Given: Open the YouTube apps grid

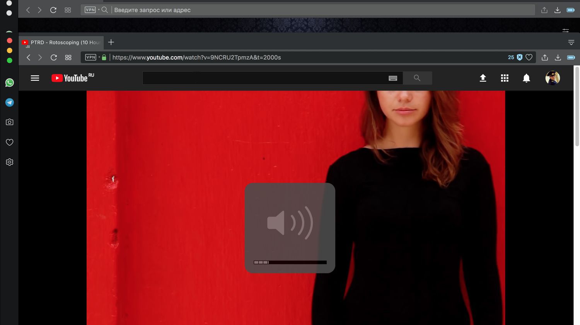Looking at the screenshot, I should [505, 78].
